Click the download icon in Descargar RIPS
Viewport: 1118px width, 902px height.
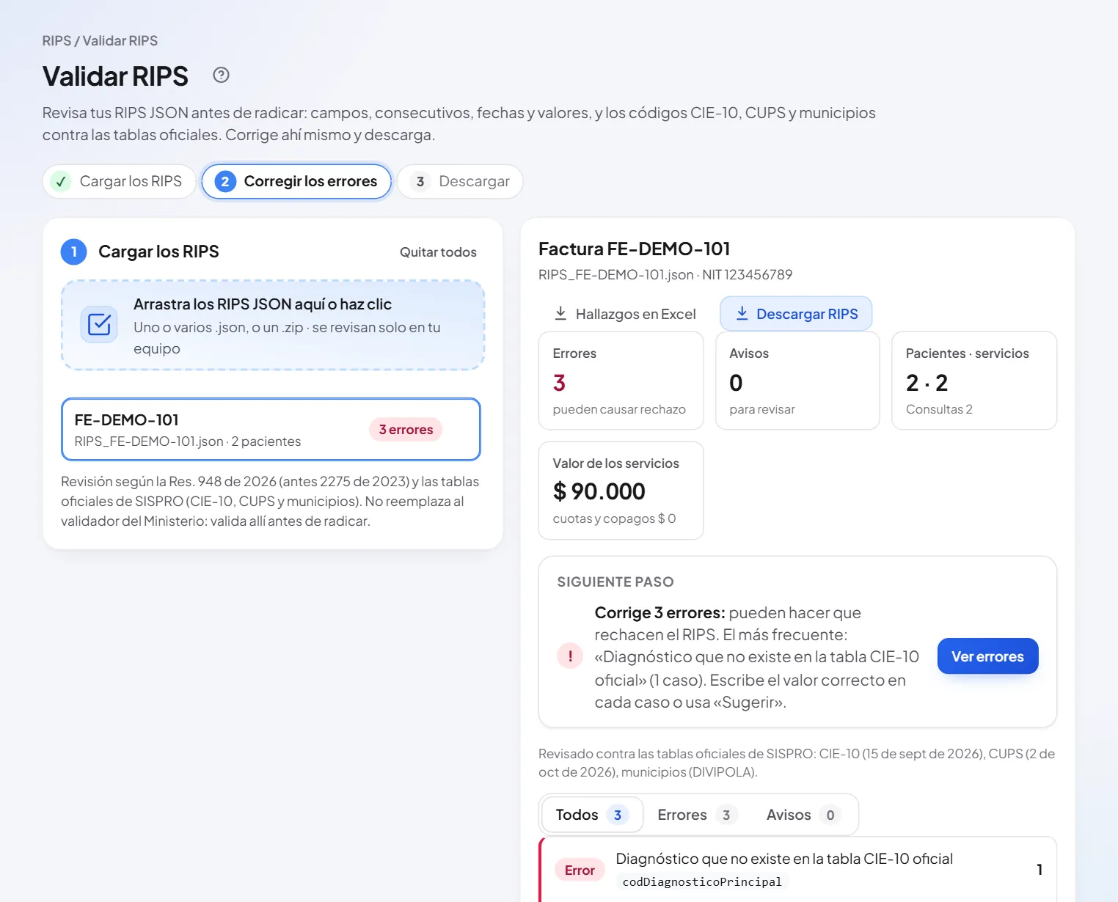[x=742, y=314]
